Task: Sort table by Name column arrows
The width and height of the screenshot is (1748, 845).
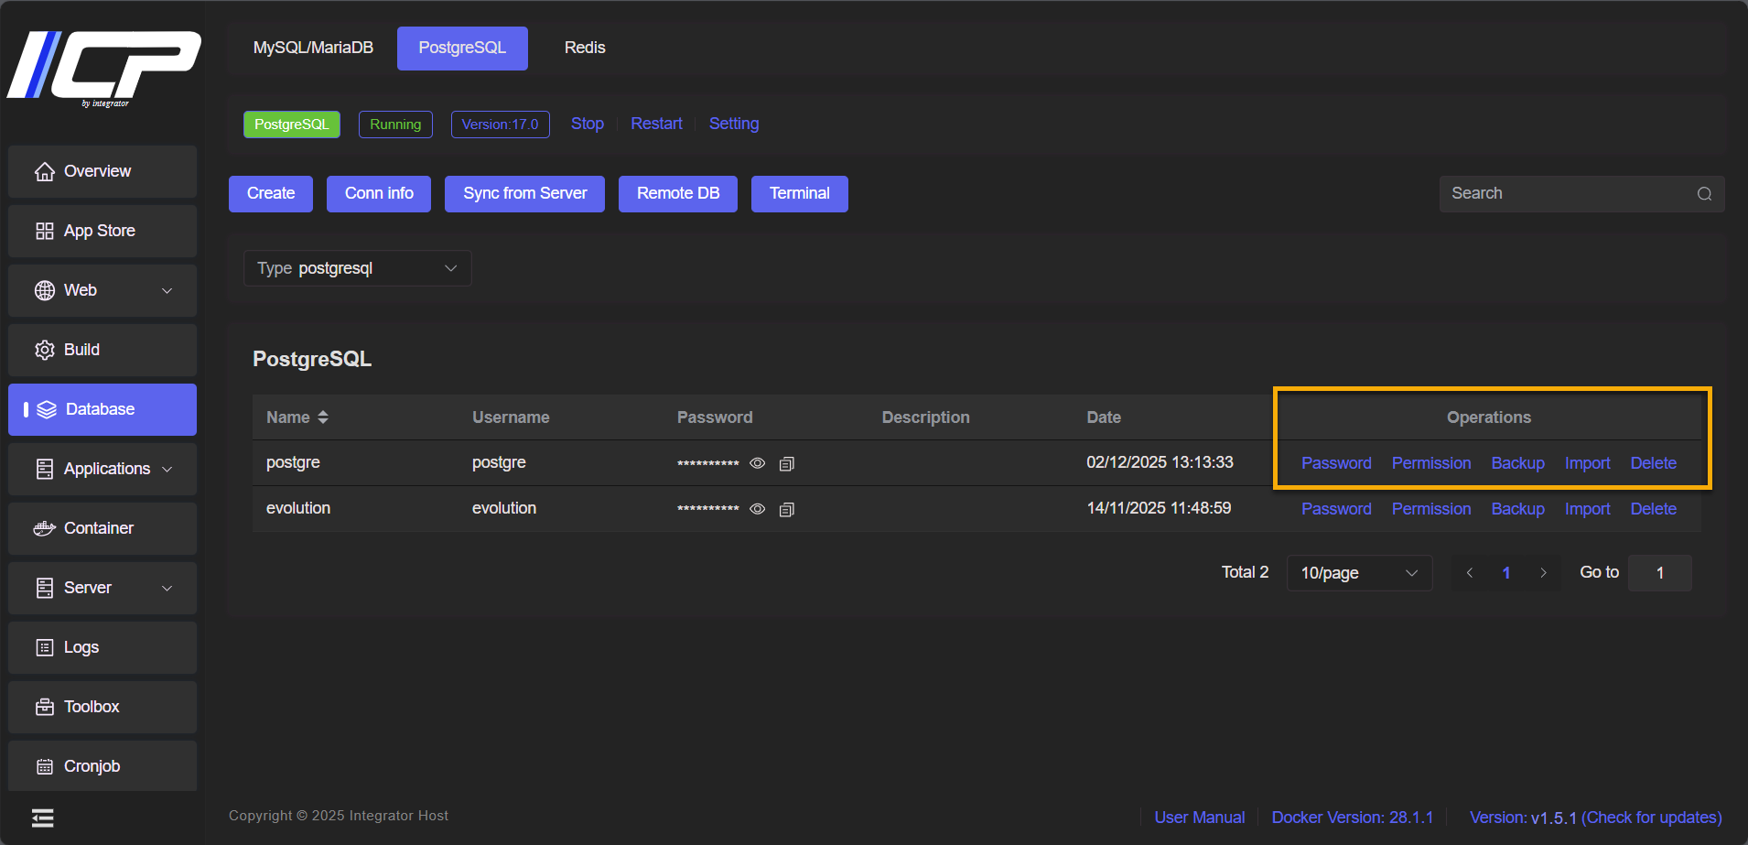Action: 322,417
